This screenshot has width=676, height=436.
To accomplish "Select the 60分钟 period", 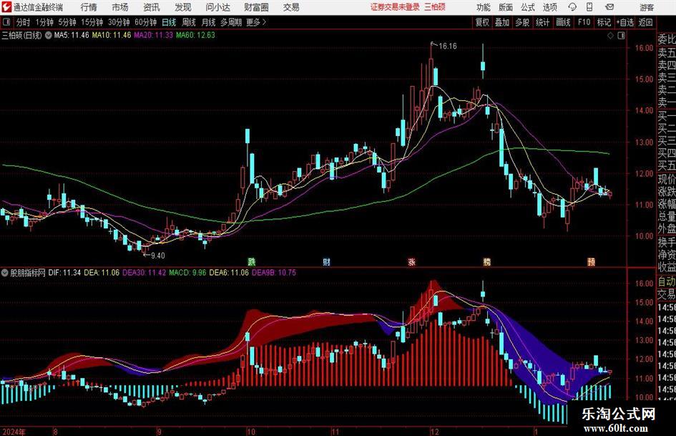I will click(146, 22).
